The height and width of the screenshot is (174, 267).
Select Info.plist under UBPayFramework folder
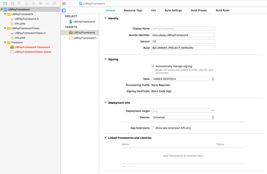pos(20,23)
